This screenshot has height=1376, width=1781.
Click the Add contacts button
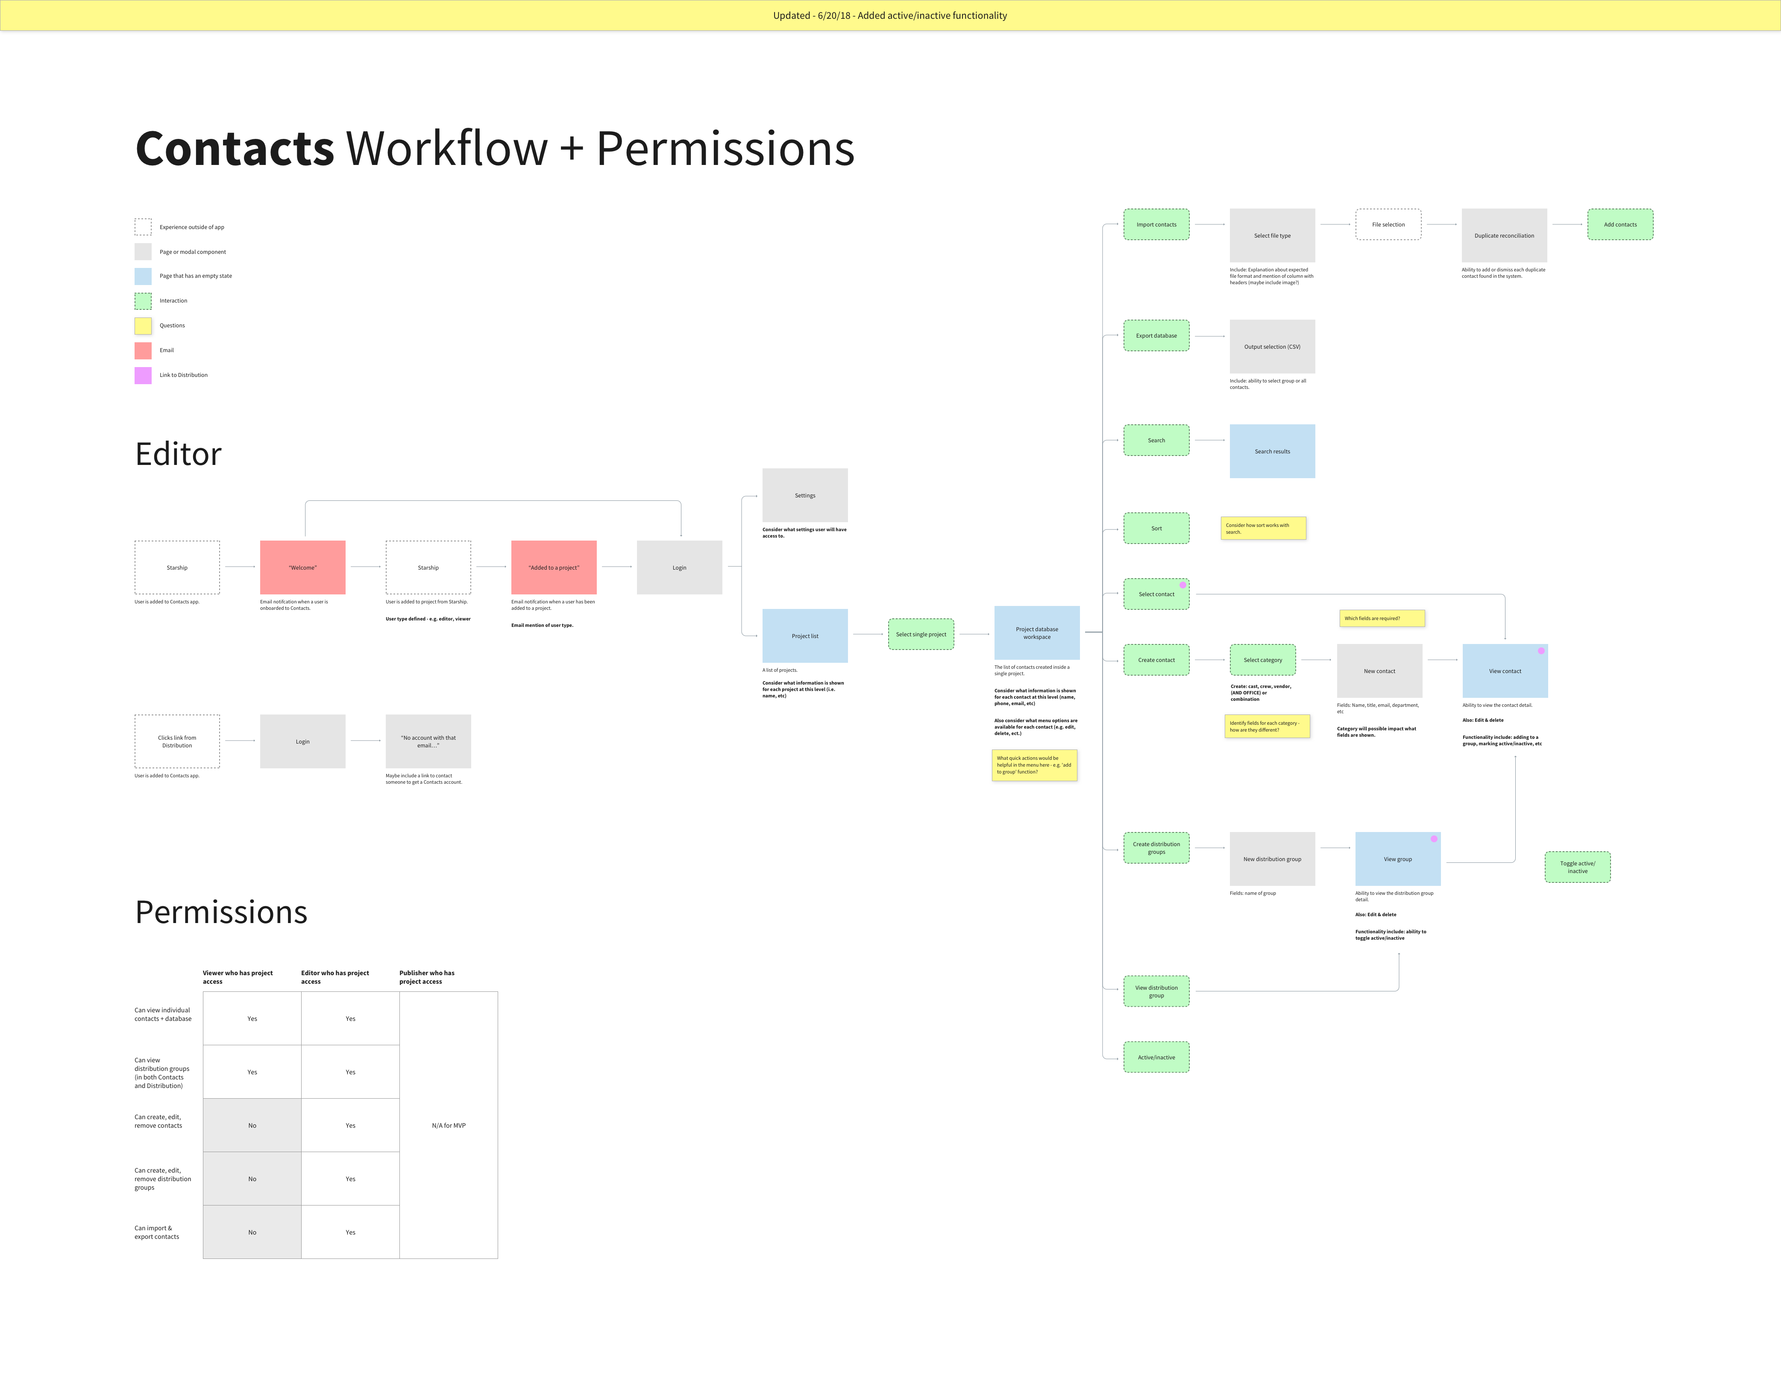pos(1620,223)
